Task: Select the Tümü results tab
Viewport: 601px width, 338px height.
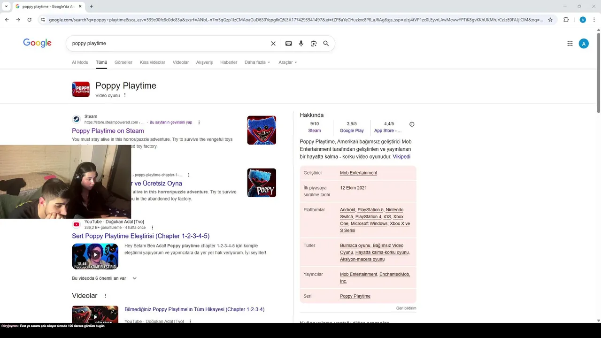Action: (101, 62)
